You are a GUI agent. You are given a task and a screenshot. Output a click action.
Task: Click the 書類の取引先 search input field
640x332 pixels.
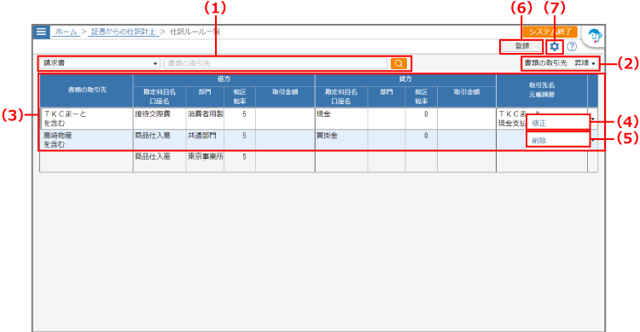(276, 63)
